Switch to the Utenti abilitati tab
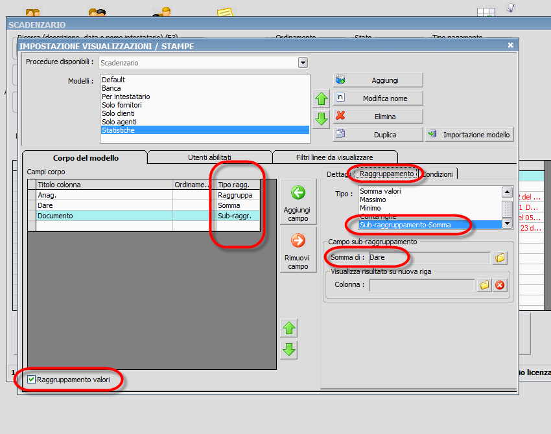The width and height of the screenshot is (551, 434). (x=209, y=157)
